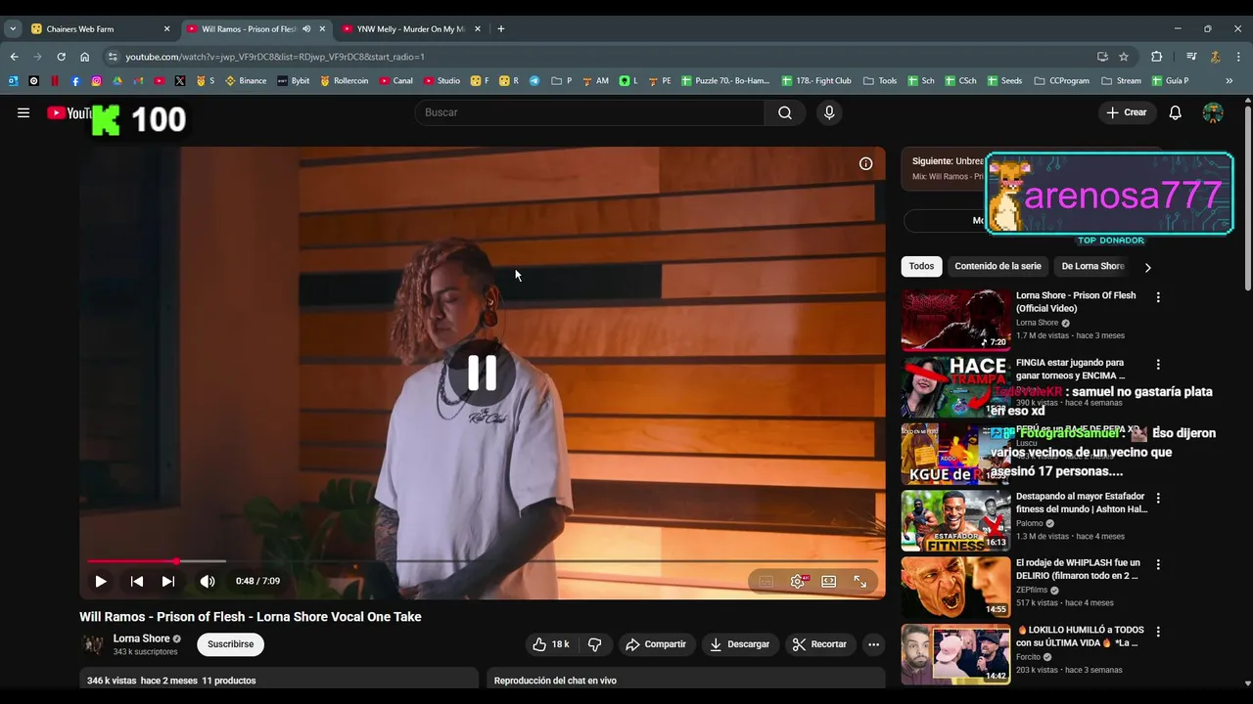The width and height of the screenshot is (1253, 704).
Task: Open the tab search dropdown
Action: point(13,28)
